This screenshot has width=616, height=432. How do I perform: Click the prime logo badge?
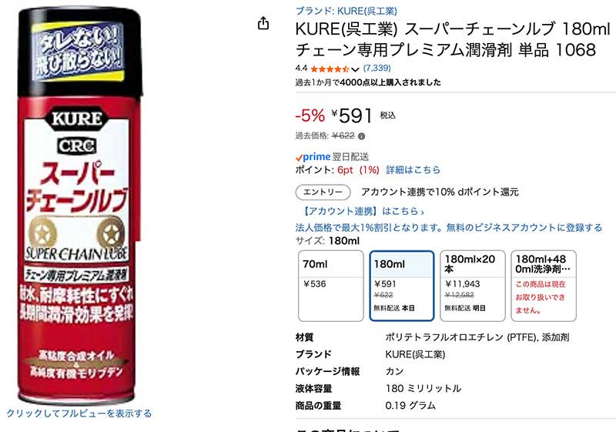point(313,156)
